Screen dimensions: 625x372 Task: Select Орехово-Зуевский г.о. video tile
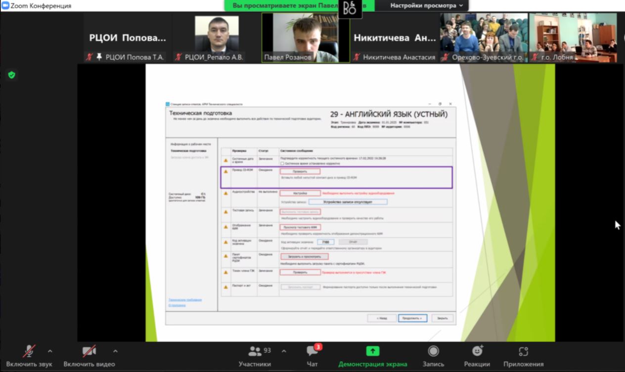coord(484,38)
